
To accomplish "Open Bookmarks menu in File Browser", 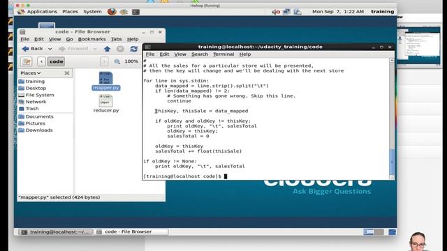I will coord(91,39).
